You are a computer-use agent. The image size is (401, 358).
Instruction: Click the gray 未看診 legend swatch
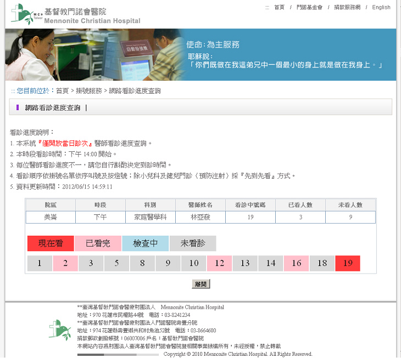click(x=193, y=243)
